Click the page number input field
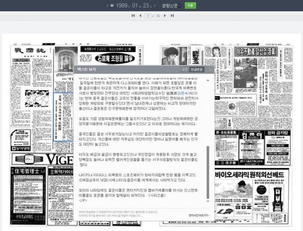 click(148, 16)
